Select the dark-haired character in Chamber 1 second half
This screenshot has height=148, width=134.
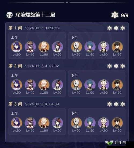click(x=117, y=47)
